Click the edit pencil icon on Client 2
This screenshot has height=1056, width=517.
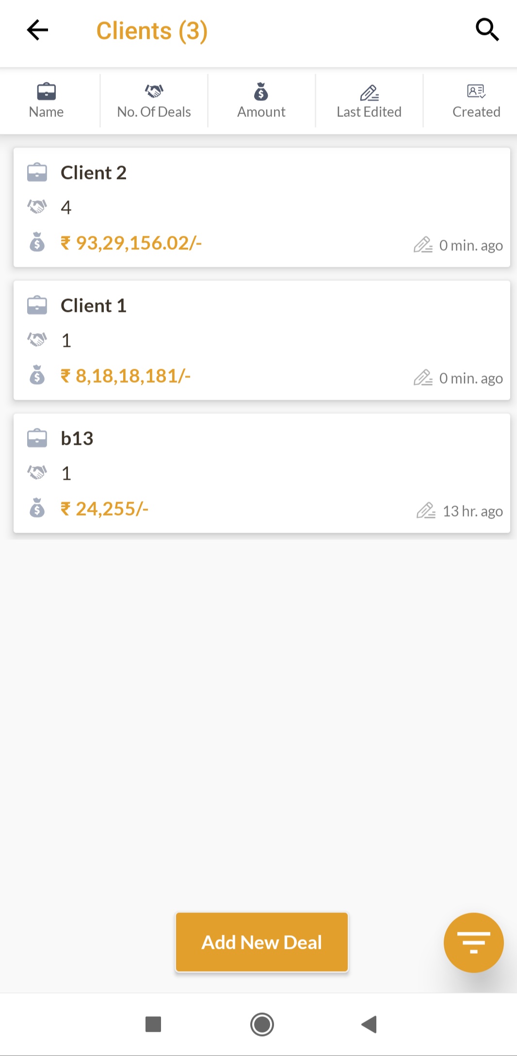click(423, 245)
